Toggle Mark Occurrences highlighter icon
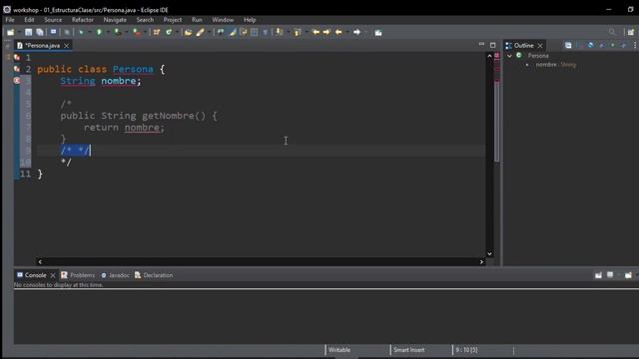The width and height of the screenshot is (639, 359). tap(233, 32)
